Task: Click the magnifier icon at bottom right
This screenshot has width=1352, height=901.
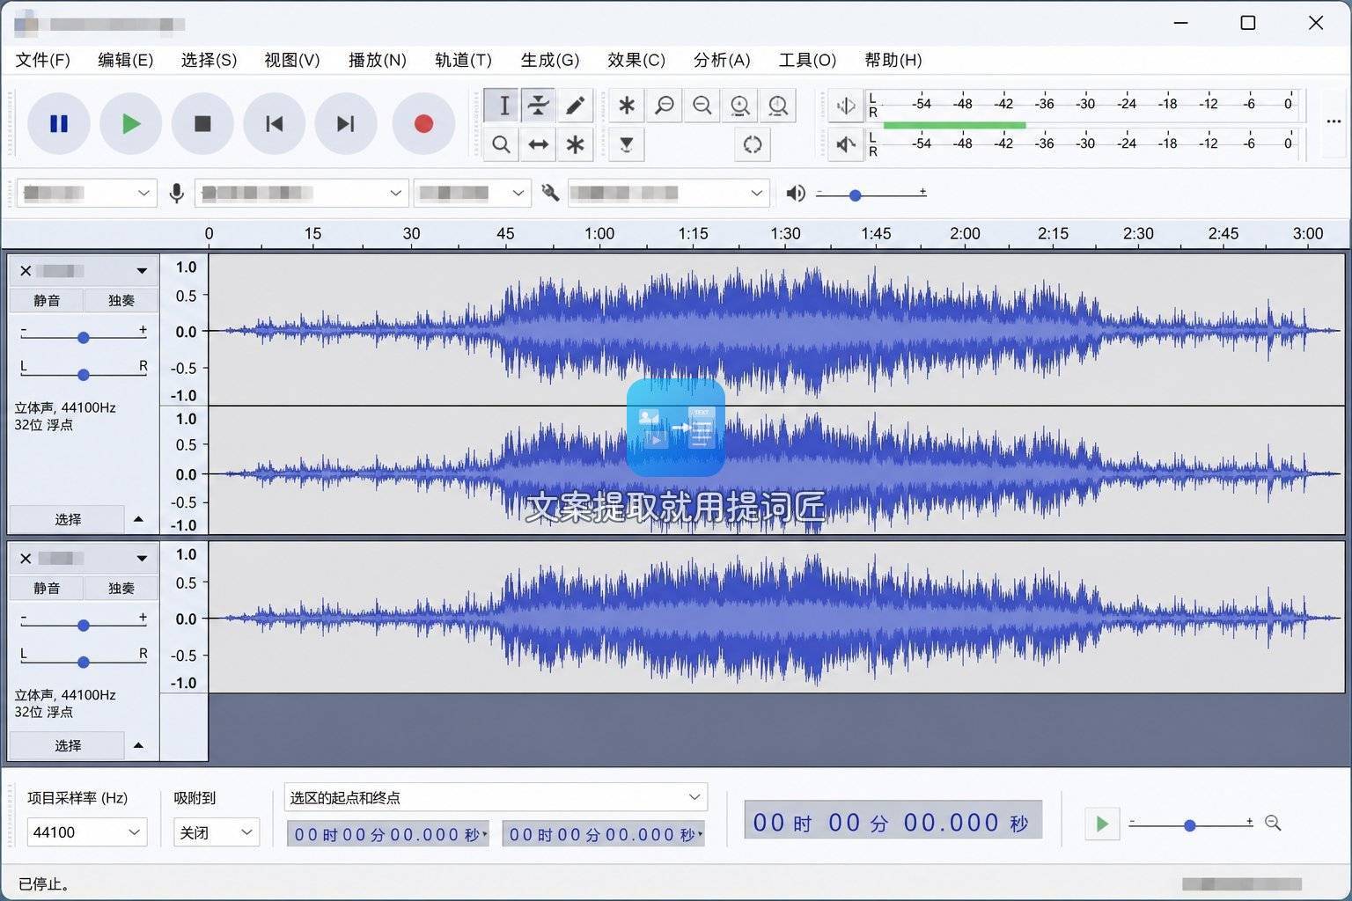Action: coord(1273,823)
